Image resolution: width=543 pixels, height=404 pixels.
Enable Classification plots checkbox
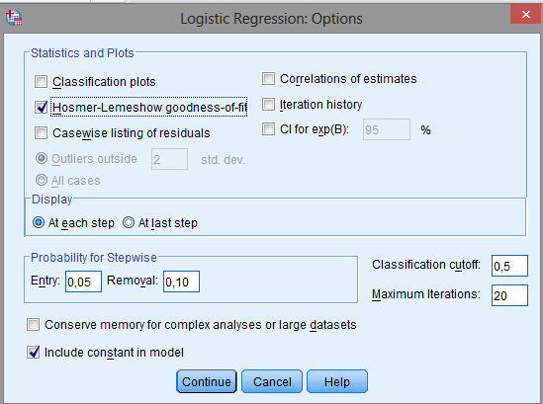pyautogui.click(x=41, y=82)
